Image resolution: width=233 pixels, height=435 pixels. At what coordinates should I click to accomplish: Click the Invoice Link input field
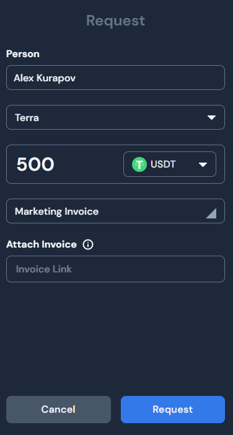[x=115, y=269]
